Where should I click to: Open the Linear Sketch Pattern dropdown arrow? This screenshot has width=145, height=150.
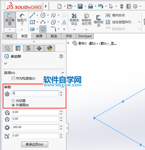(139, 22)
